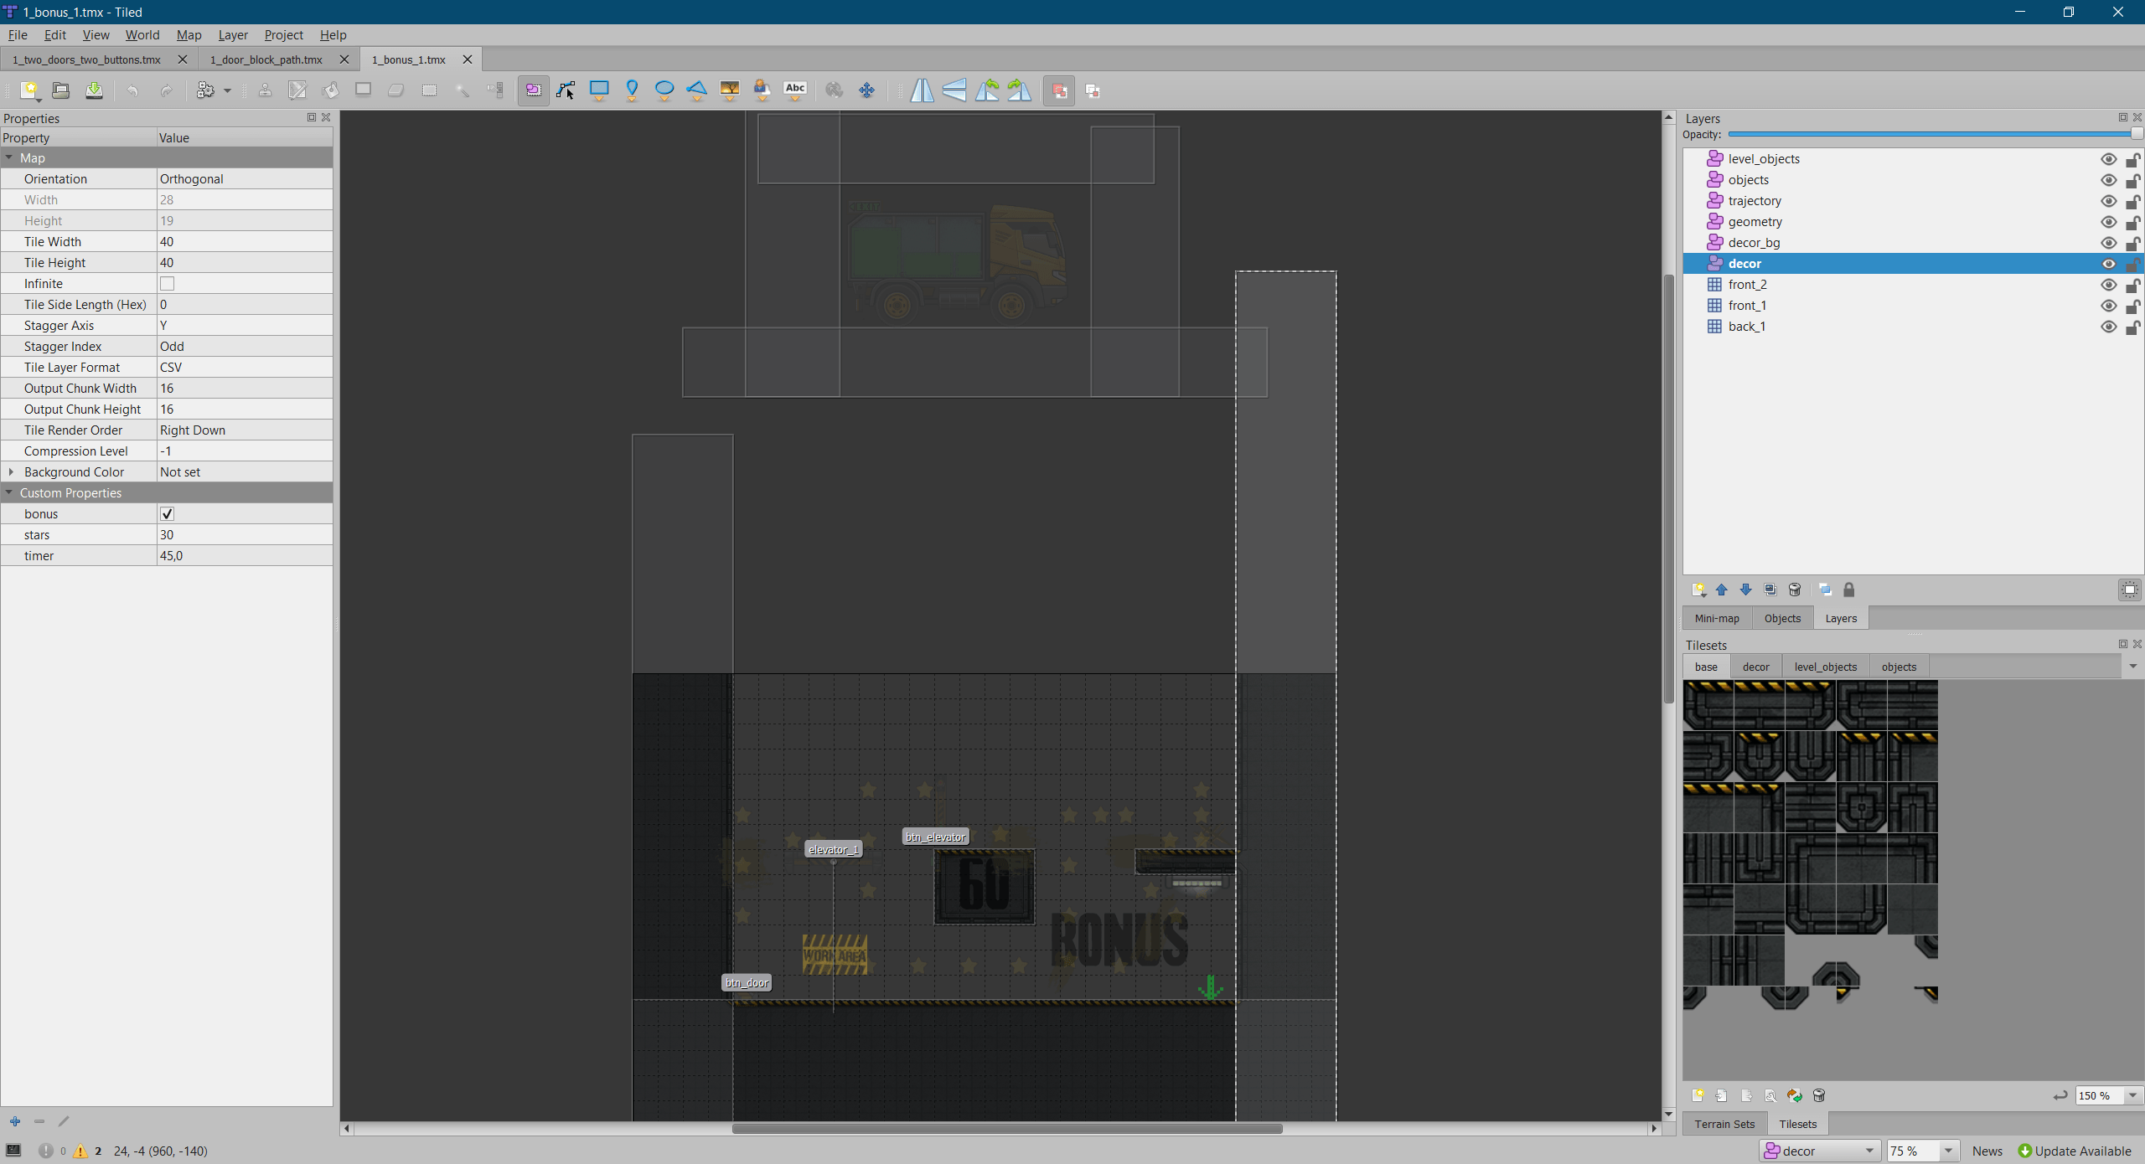Screen dimensions: 2145x1164
Task: Click the News button in status bar
Action: coord(1987,1151)
